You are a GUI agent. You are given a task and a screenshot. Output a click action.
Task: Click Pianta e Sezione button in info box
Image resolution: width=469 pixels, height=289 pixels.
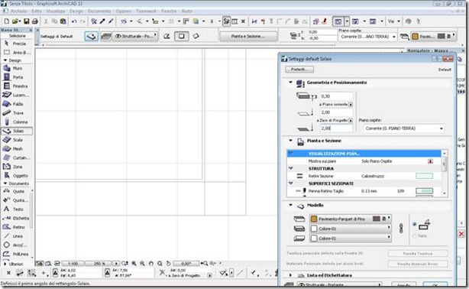coord(248,36)
